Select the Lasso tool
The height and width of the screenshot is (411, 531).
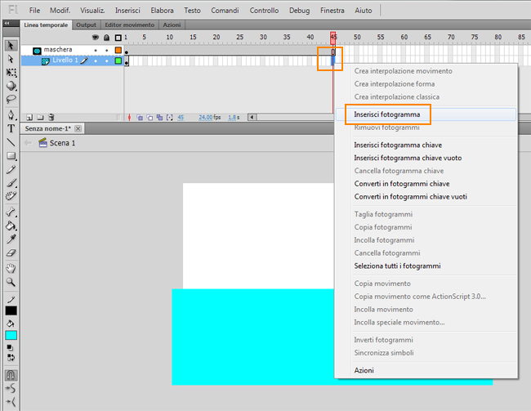click(x=11, y=99)
